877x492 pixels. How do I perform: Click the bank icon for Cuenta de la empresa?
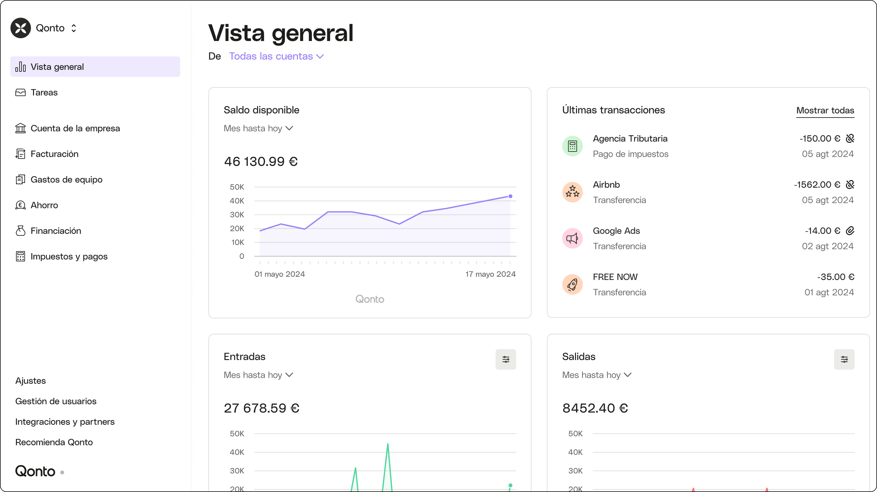(x=21, y=128)
